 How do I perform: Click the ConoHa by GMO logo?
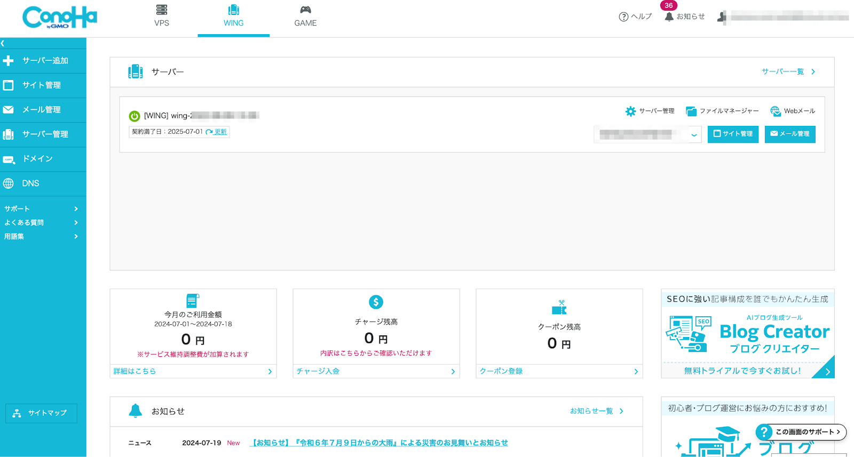[59, 18]
